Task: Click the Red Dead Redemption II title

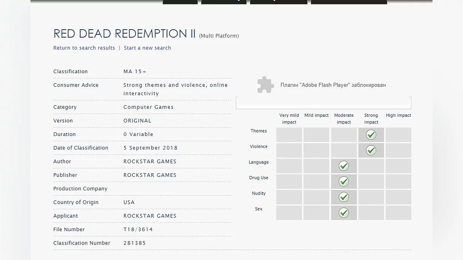Action: click(125, 34)
